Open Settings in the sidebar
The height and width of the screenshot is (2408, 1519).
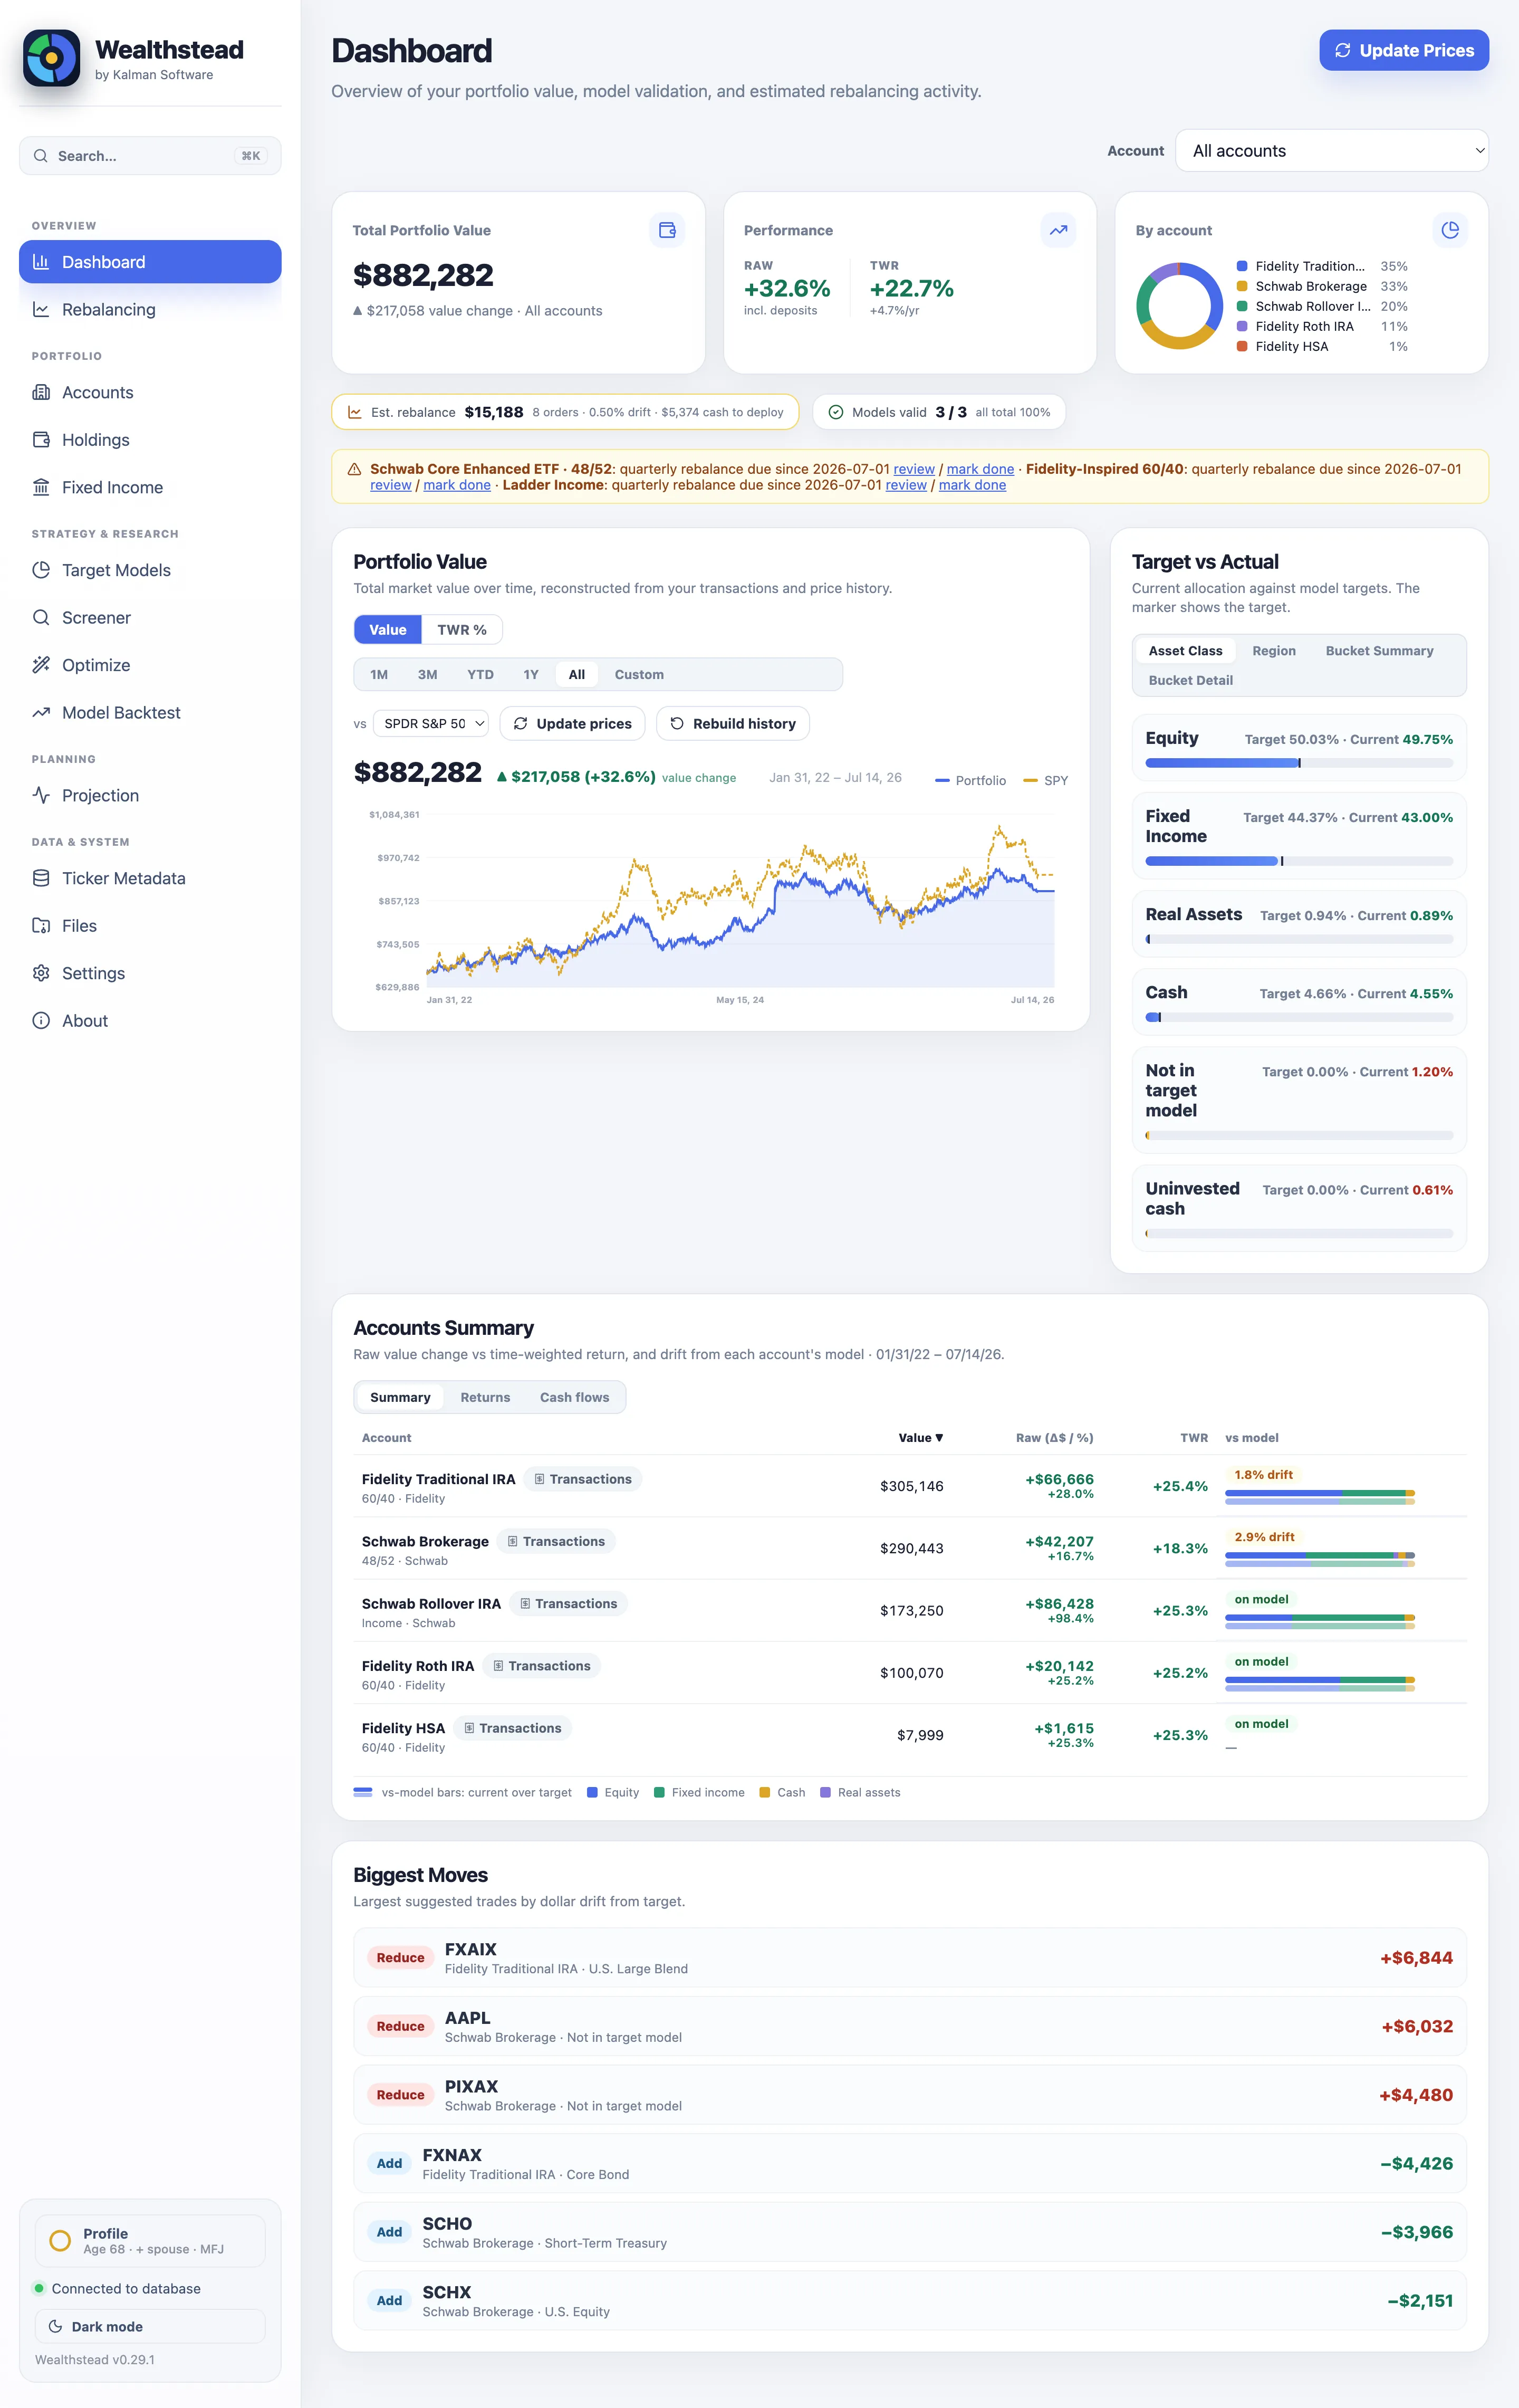pyautogui.click(x=150, y=973)
